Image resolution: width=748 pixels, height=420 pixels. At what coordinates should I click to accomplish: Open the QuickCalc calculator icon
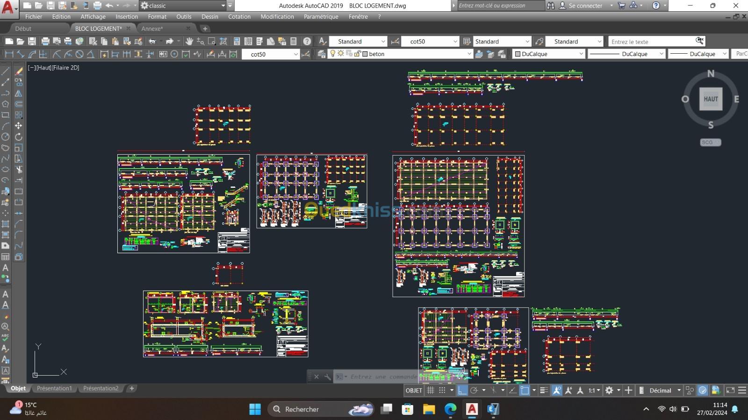(x=294, y=42)
